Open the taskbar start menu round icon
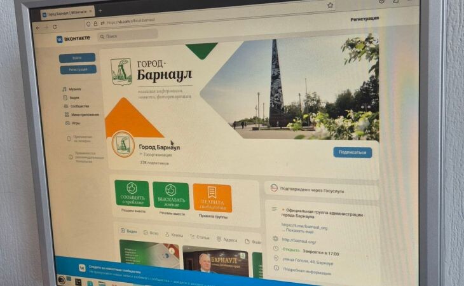 (61, 280)
